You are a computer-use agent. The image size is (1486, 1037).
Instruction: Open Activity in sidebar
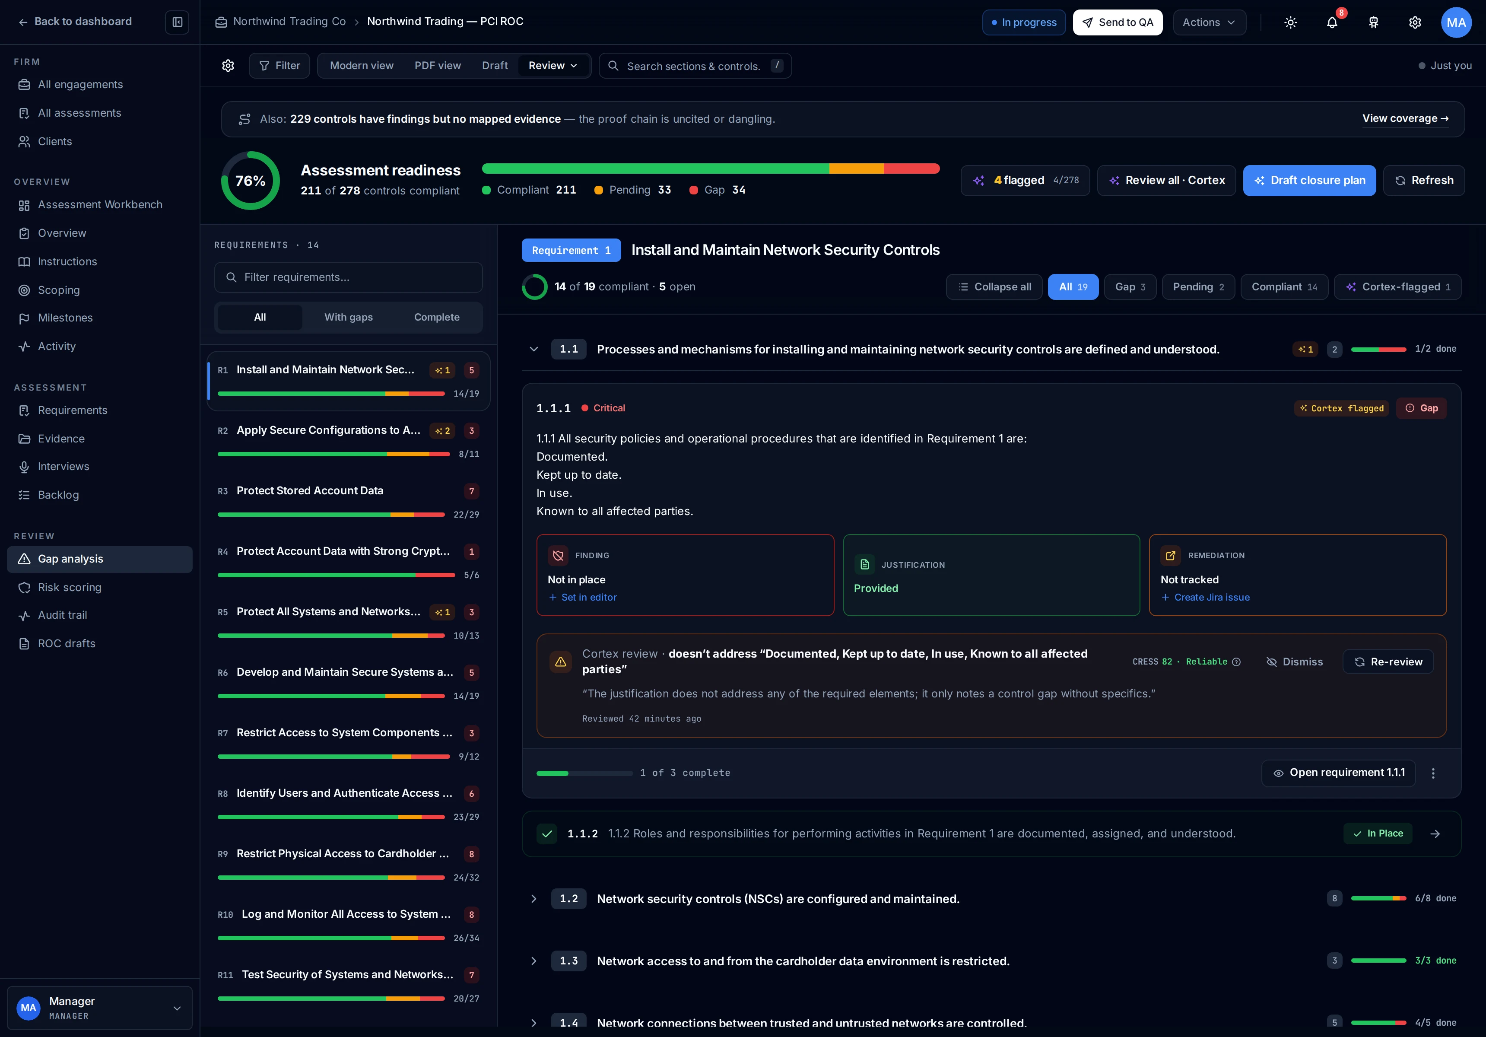[100, 346]
